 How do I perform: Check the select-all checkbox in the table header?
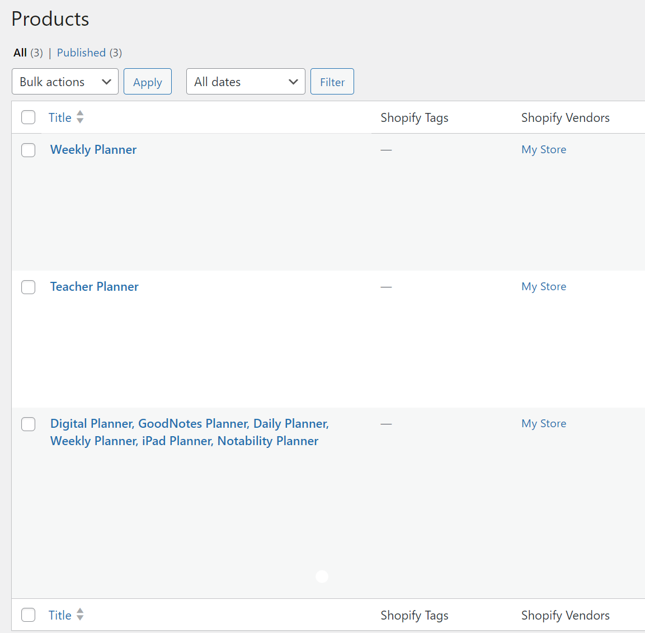click(x=28, y=117)
